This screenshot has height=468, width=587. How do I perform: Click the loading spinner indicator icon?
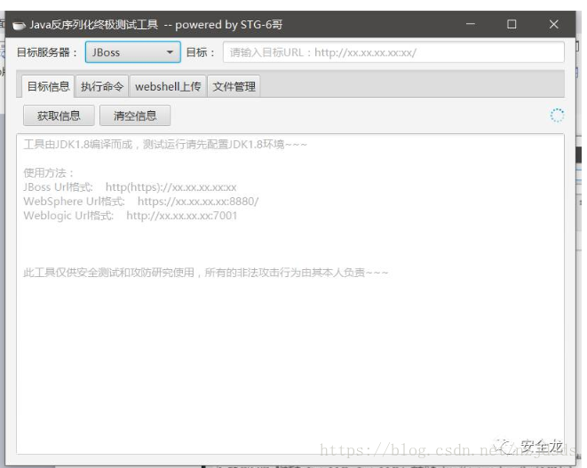[x=557, y=115]
